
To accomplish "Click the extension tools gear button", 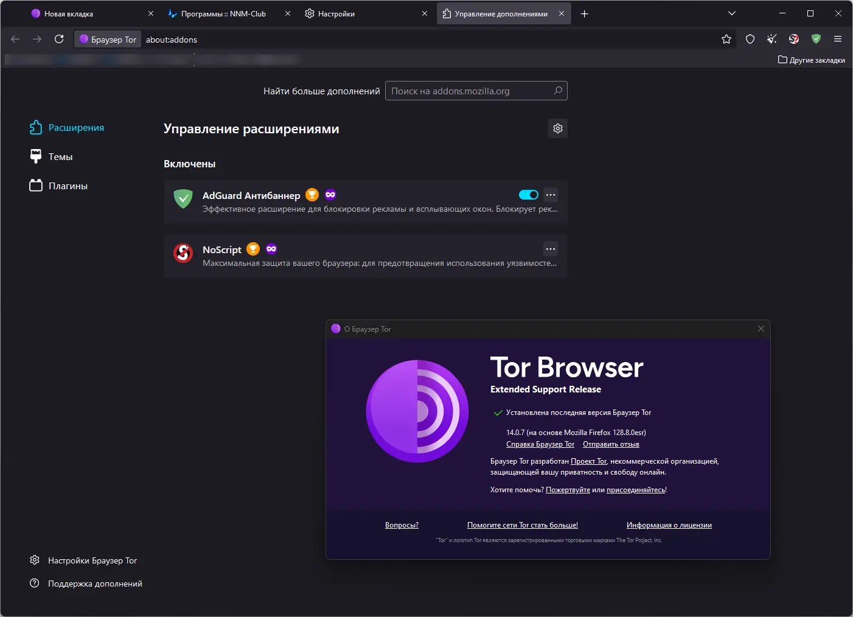I will click(558, 128).
